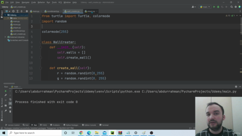
Task: Open the File menu
Action: [x=7, y=2]
